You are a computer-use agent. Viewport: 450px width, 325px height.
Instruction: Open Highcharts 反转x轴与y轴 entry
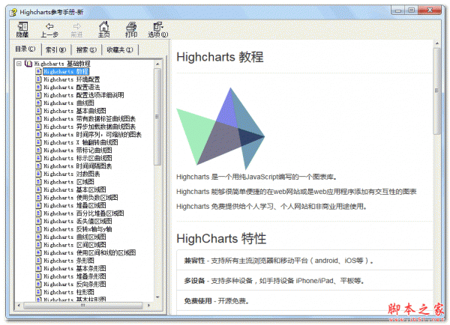click(x=78, y=229)
